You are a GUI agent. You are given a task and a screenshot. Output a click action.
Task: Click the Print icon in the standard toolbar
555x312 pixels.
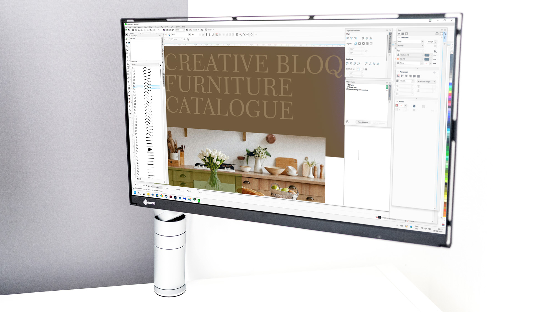142,30
